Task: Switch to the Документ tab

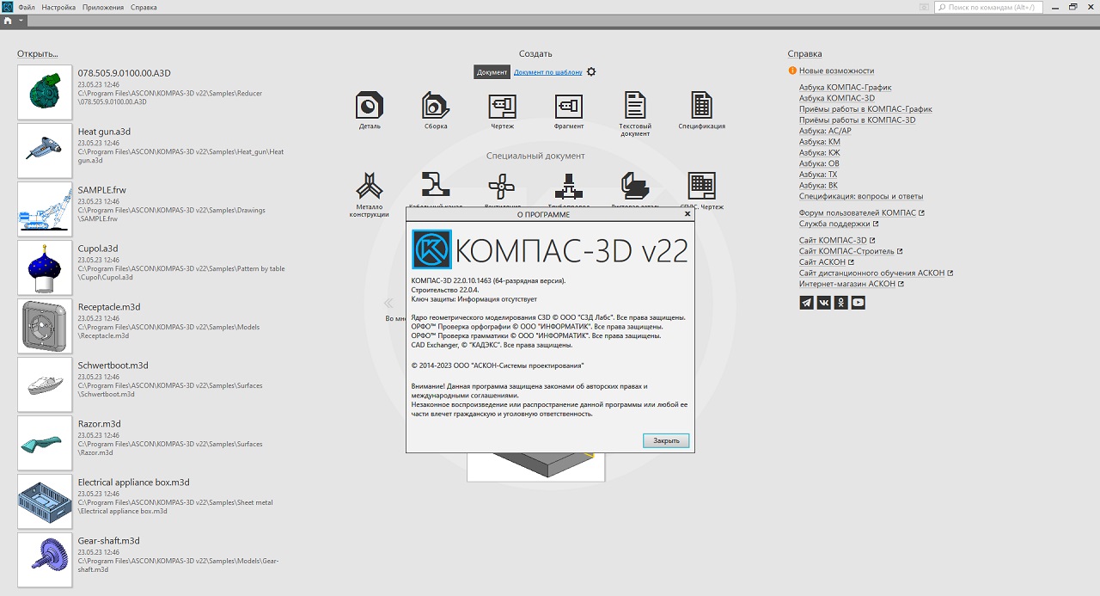Action: coord(492,72)
